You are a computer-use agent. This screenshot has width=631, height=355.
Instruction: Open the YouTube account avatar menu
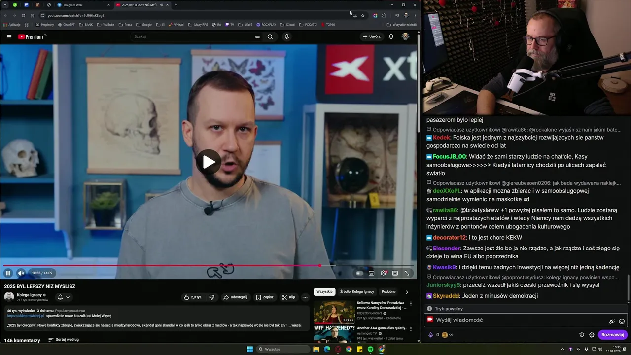(x=405, y=36)
